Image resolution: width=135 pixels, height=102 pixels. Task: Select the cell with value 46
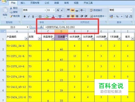(61, 46)
